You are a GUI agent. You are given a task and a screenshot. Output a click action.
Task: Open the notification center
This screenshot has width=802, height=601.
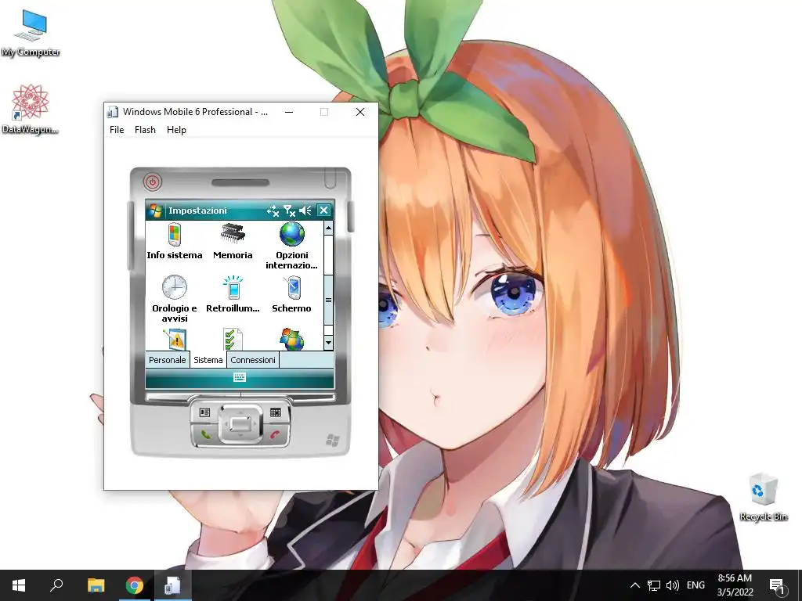click(777, 585)
